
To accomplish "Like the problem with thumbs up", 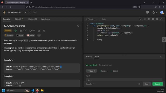I will 21,30.
